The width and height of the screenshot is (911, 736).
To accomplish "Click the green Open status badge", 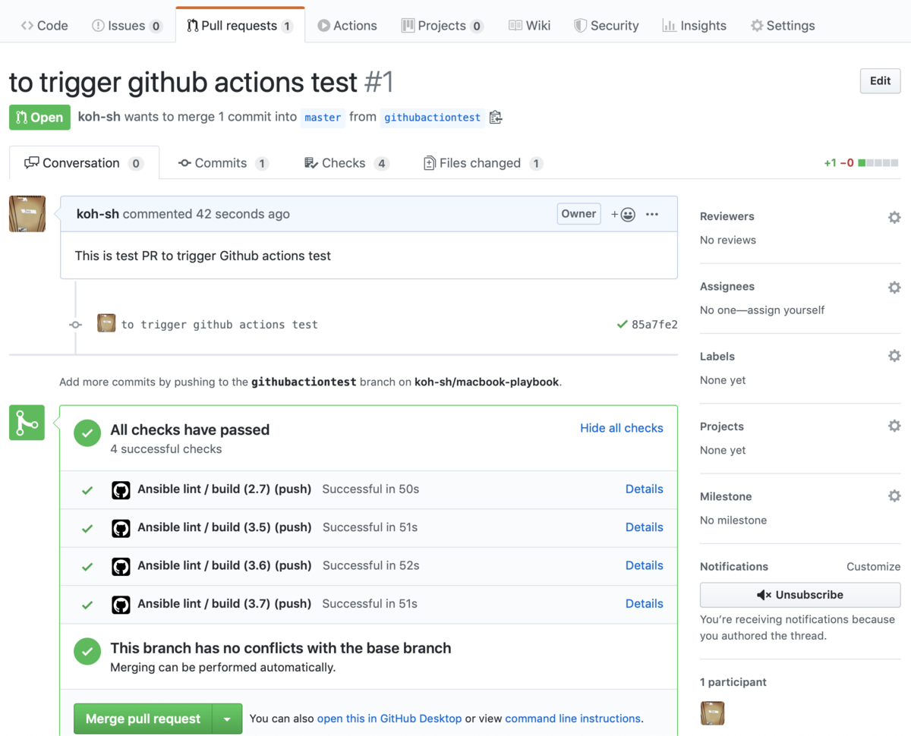I will (39, 118).
